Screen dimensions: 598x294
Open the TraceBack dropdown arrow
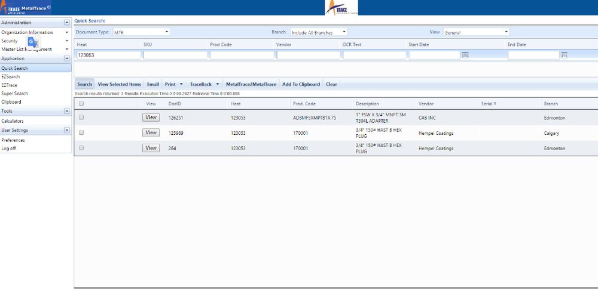point(218,84)
